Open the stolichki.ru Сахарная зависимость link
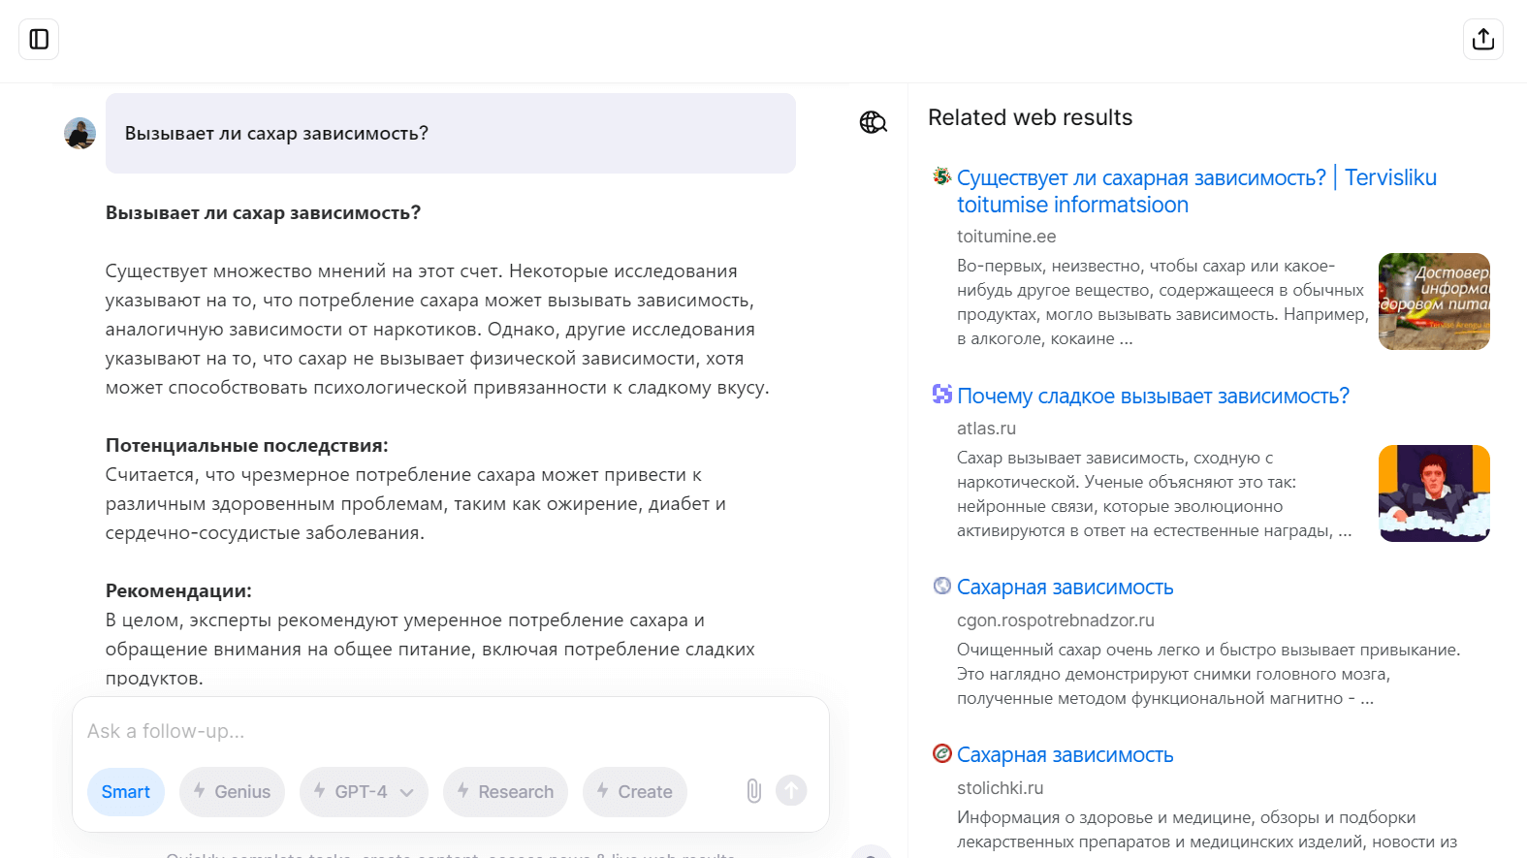1527x858 pixels. [1065, 755]
